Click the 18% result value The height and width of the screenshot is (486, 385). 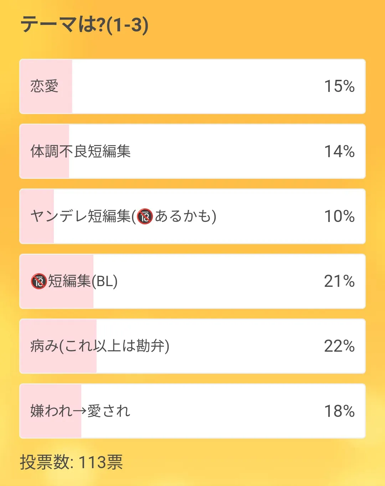pyautogui.click(x=339, y=411)
